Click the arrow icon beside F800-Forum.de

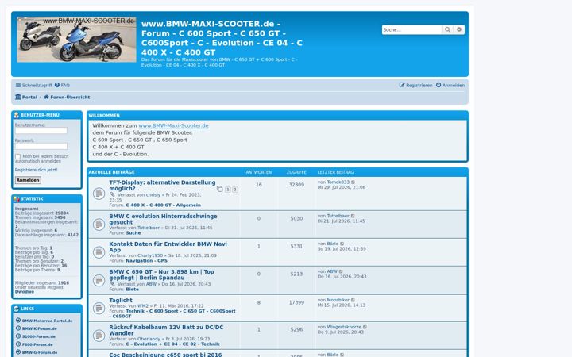pos(18,344)
